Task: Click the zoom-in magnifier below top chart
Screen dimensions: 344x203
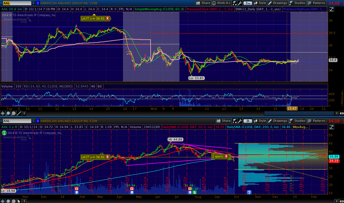Action: (8, 113)
